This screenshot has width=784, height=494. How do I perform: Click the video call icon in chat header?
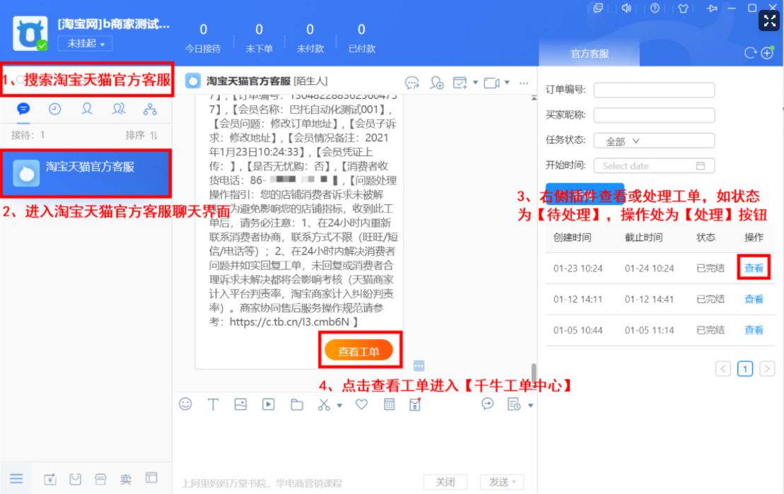pos(491,83)
